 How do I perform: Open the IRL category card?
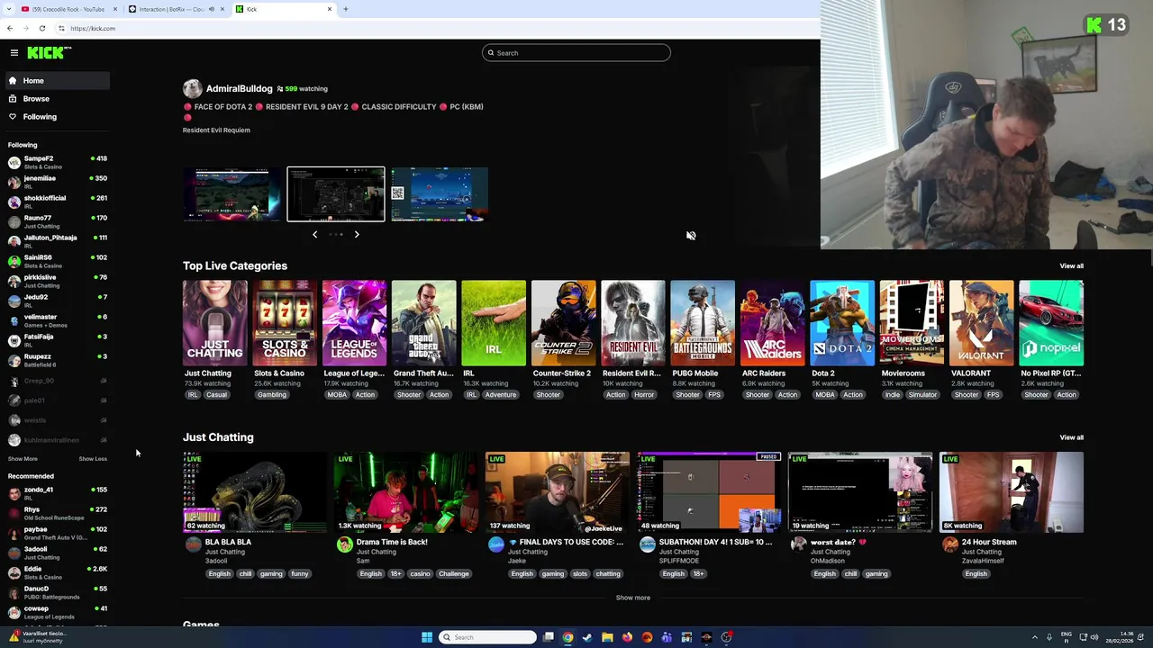(494, 323)
